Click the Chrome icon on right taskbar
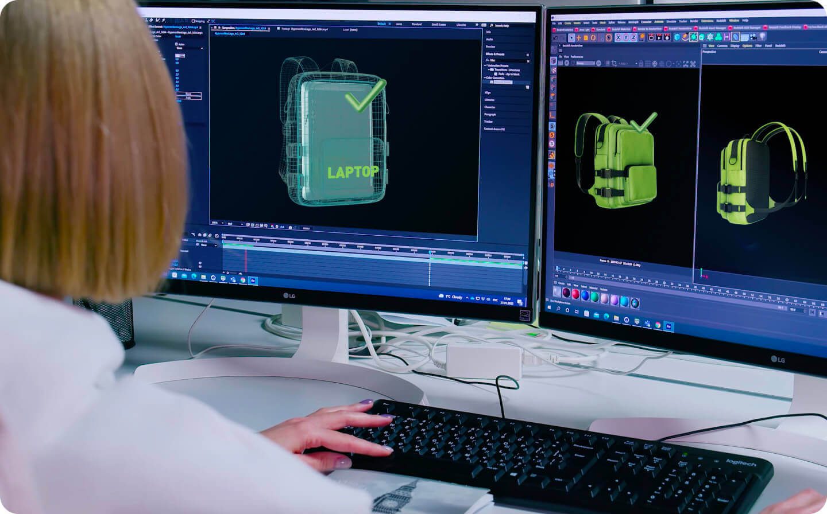Screen dimensions: 827x514 click(658, 324)
